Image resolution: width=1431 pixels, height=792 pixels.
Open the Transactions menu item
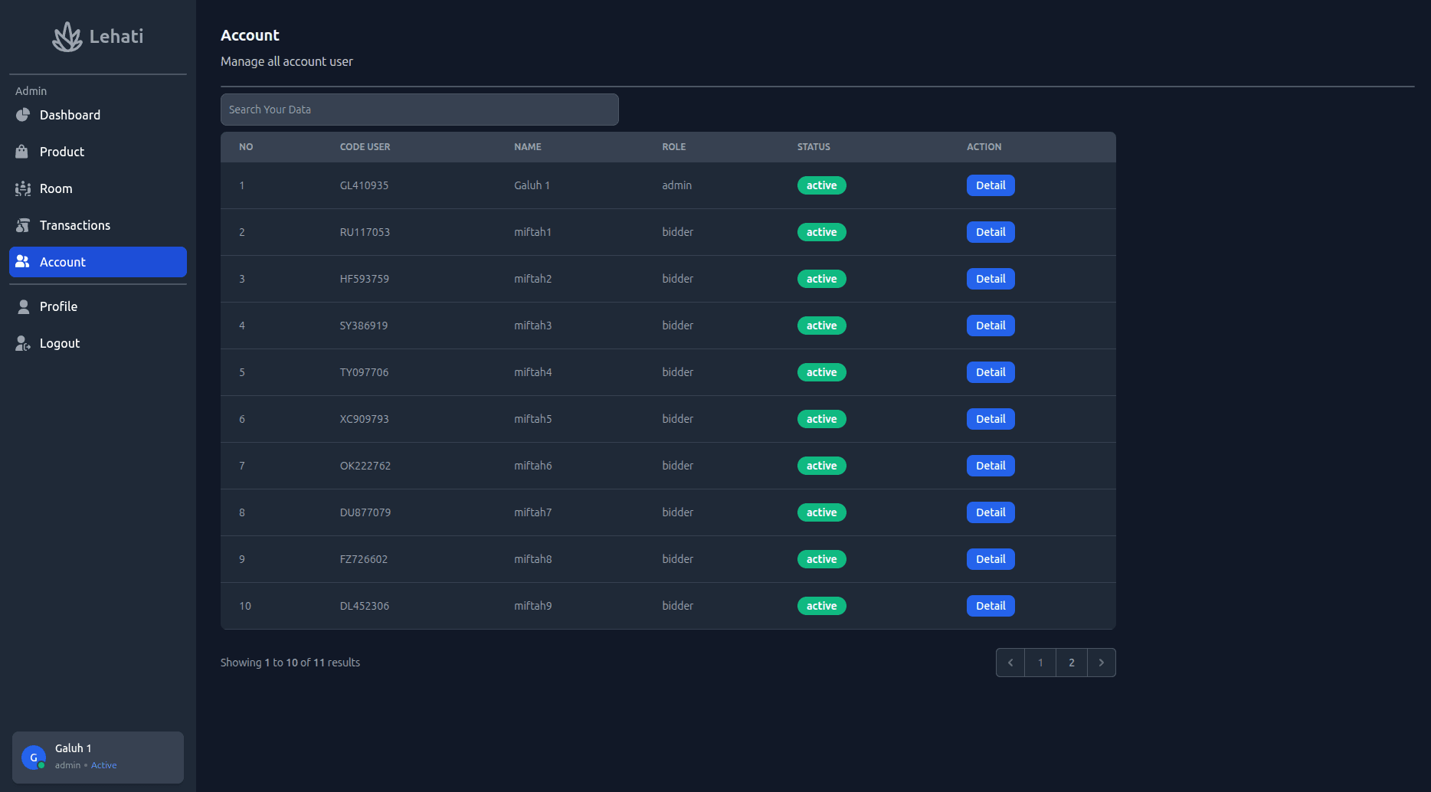[74, 225]
